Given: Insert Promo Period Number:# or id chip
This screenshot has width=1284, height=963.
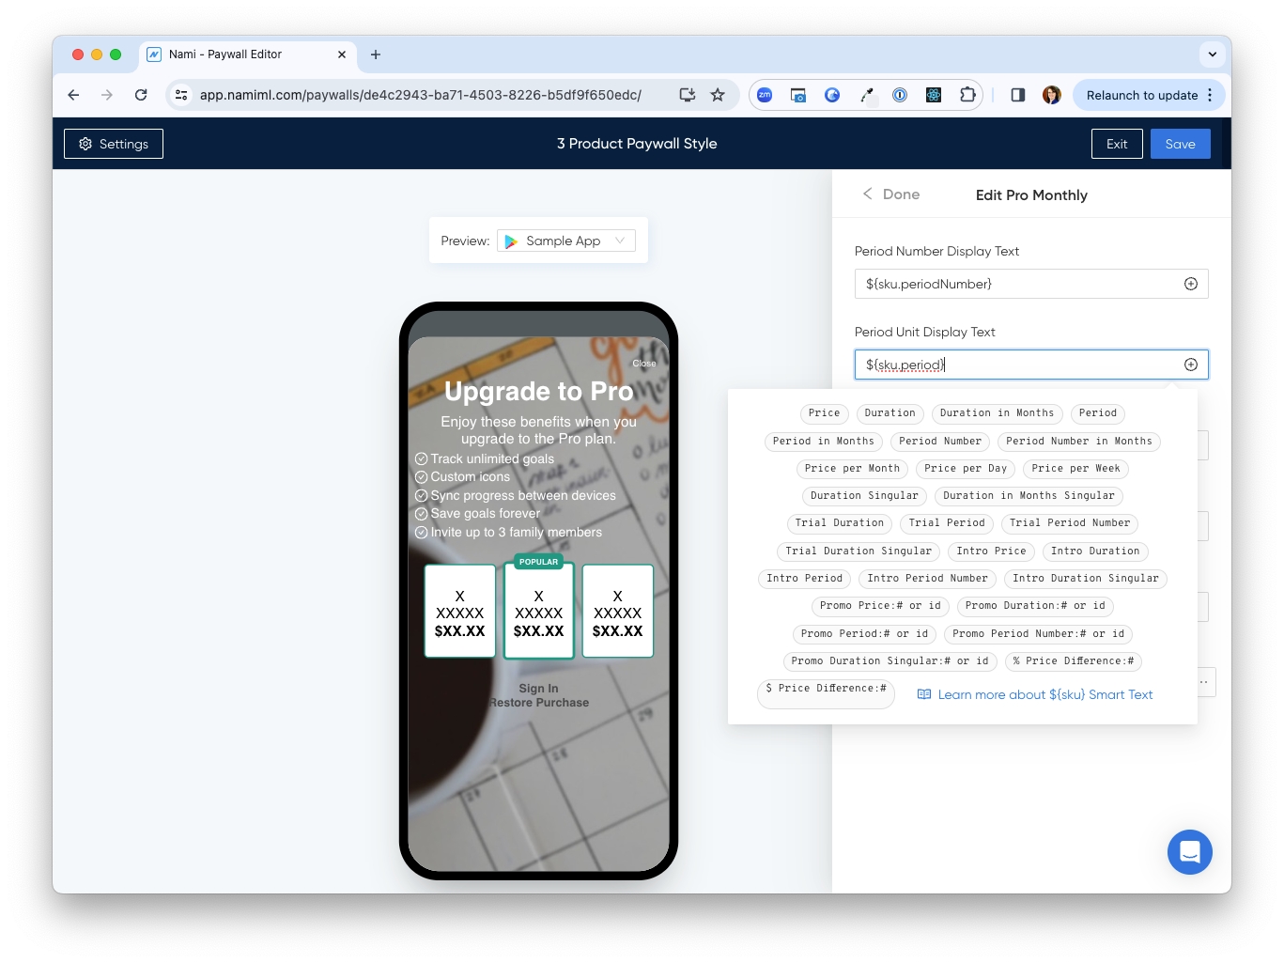Looking at the screenshot, I should click(x=1038, y=634).
